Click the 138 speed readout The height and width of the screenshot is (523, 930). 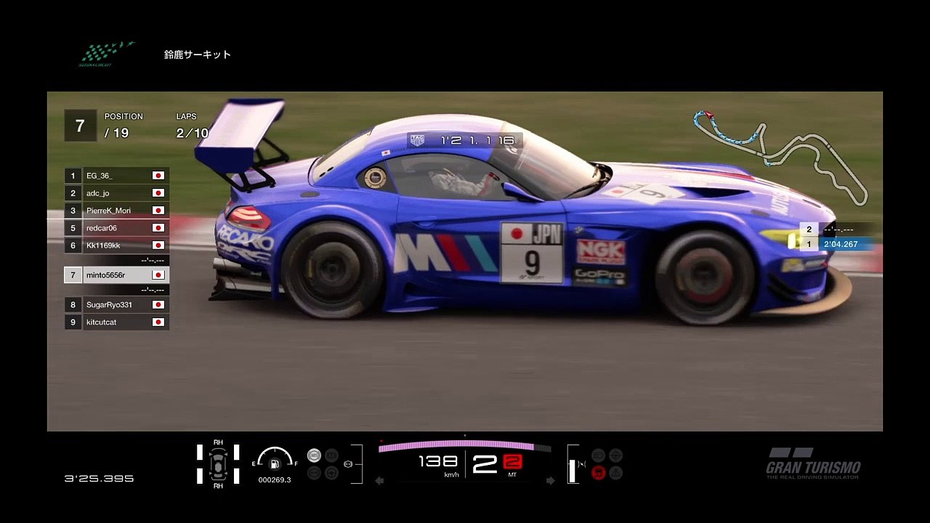[x=438, y=461]
